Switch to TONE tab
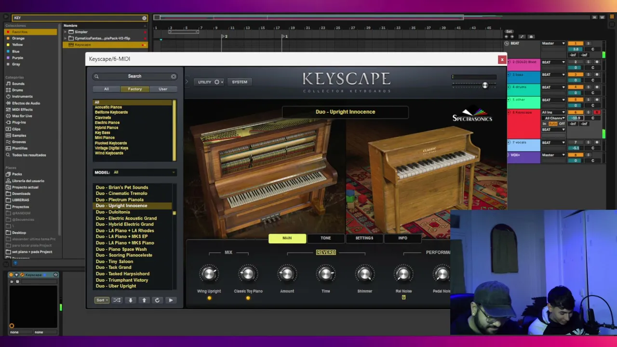This screenshot has height=347, width=617. coord(326,238)
